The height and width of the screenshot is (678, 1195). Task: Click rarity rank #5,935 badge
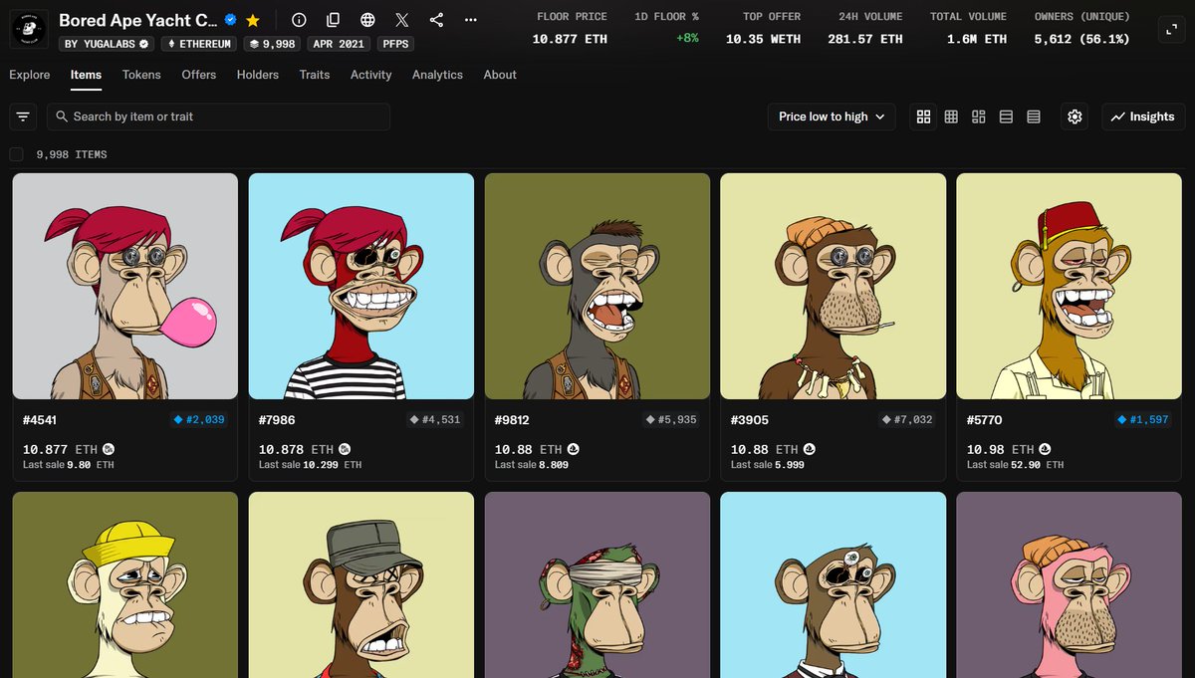pos(671,420)
